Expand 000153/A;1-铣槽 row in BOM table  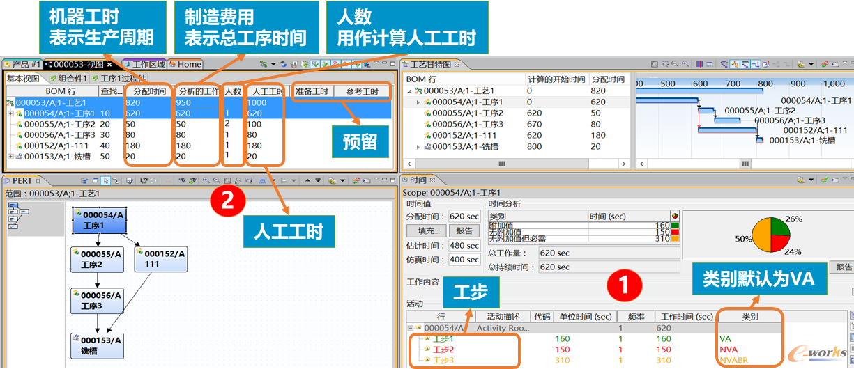pyautogui.click(x=10, y=157)
